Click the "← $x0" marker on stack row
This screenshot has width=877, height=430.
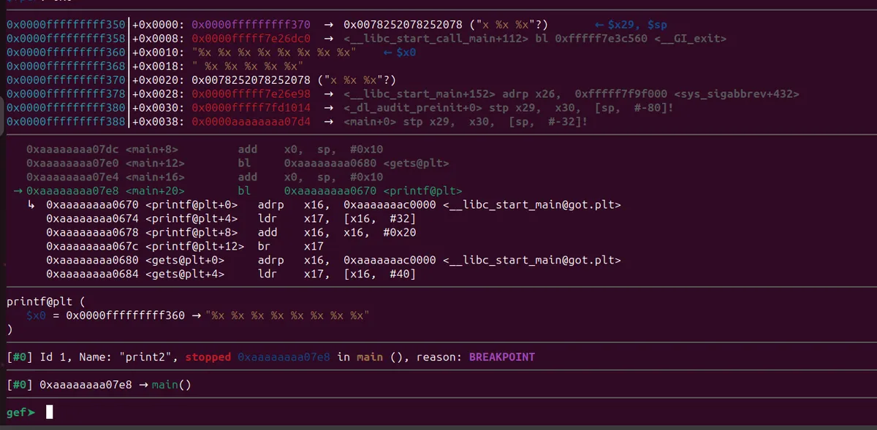point(400,53)
